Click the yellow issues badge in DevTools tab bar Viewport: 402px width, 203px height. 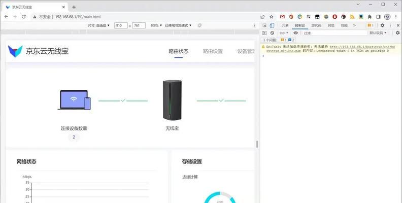point(371,25)
